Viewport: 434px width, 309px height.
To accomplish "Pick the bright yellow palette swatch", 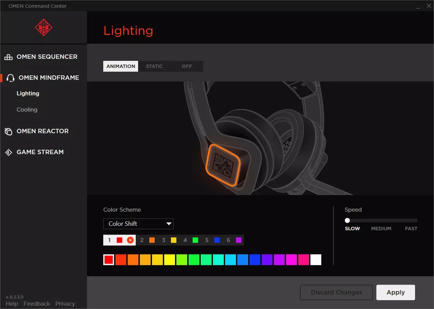I will pyautogui.click(x=170, y=260).
